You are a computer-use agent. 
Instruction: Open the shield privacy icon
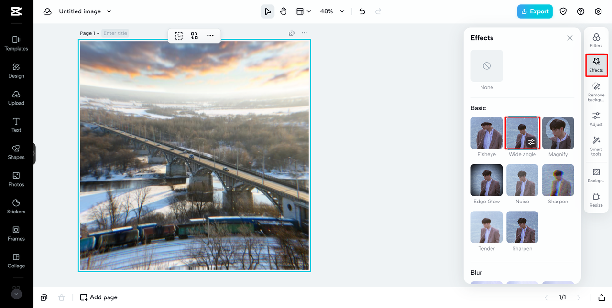click(x=563, y=11)
